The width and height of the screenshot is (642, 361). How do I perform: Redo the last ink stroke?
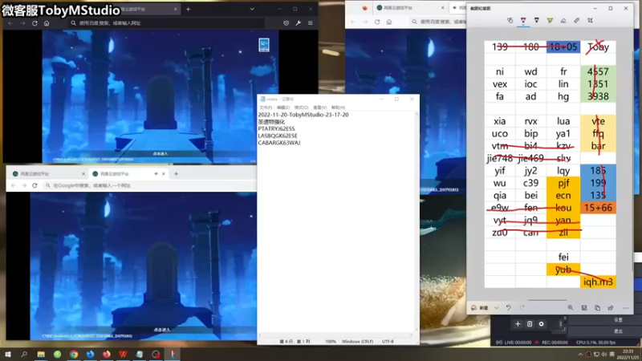[x=522, y=308]
